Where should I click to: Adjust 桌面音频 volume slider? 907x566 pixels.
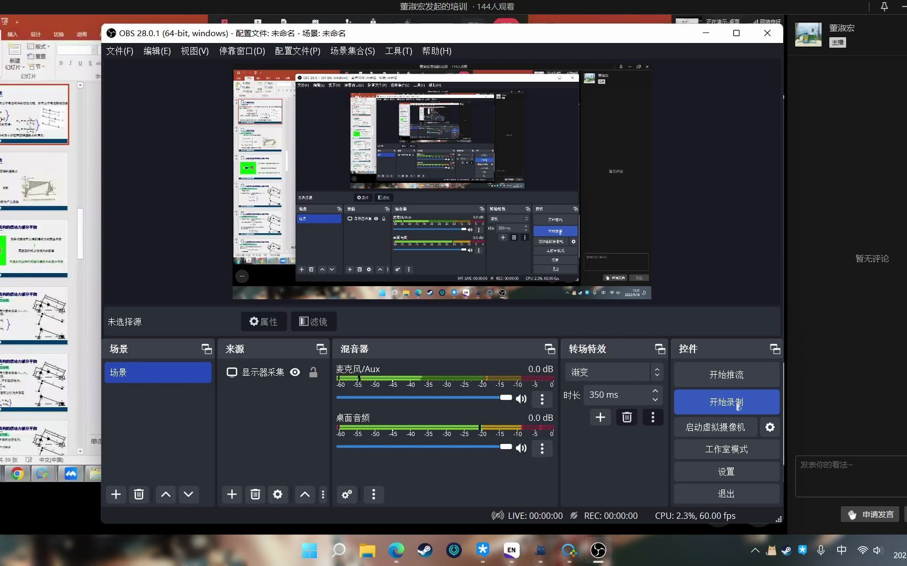(424, 447)
